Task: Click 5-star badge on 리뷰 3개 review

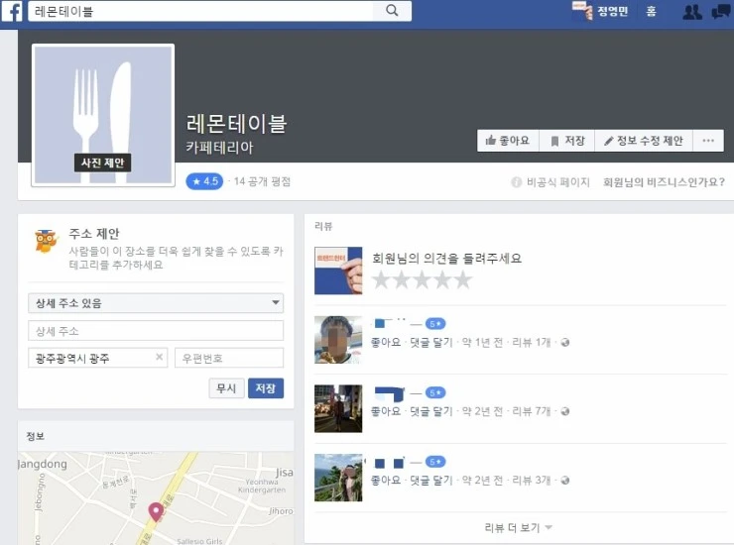Action: coord(434,462)
